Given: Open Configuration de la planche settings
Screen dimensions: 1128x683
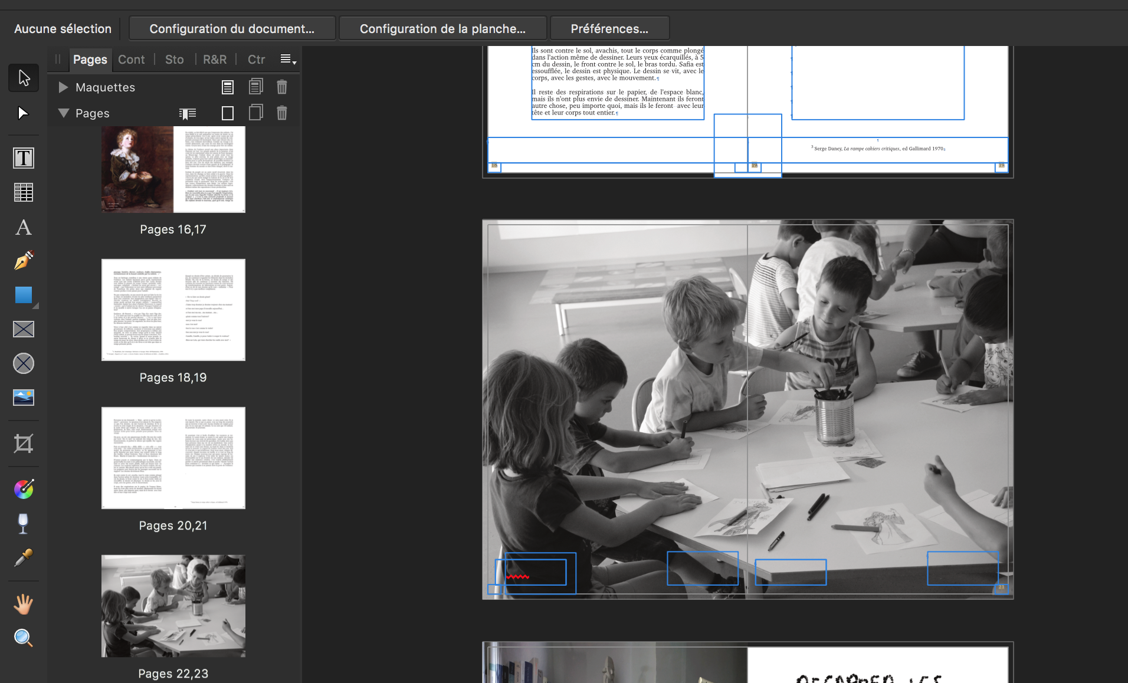Looking at the screenshot, I should pos(442,29).
